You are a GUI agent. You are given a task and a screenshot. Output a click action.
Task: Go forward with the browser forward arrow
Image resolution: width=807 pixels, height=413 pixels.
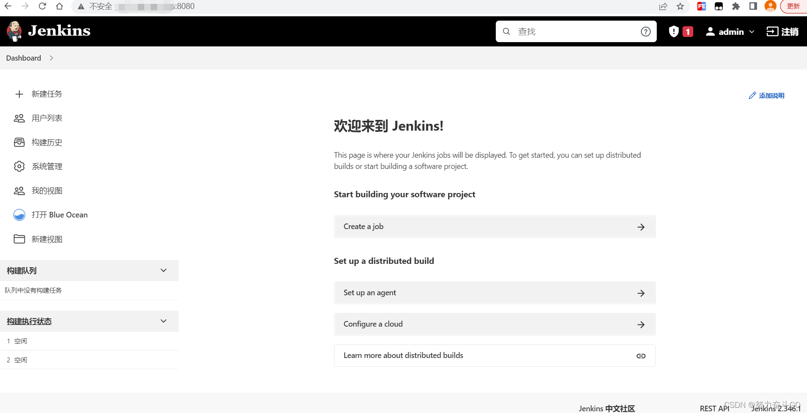pyautogui.click(x=25, y=6)
